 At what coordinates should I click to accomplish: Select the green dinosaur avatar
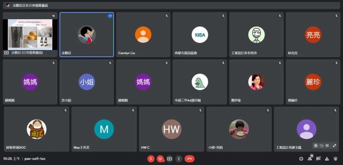[200, 82]
